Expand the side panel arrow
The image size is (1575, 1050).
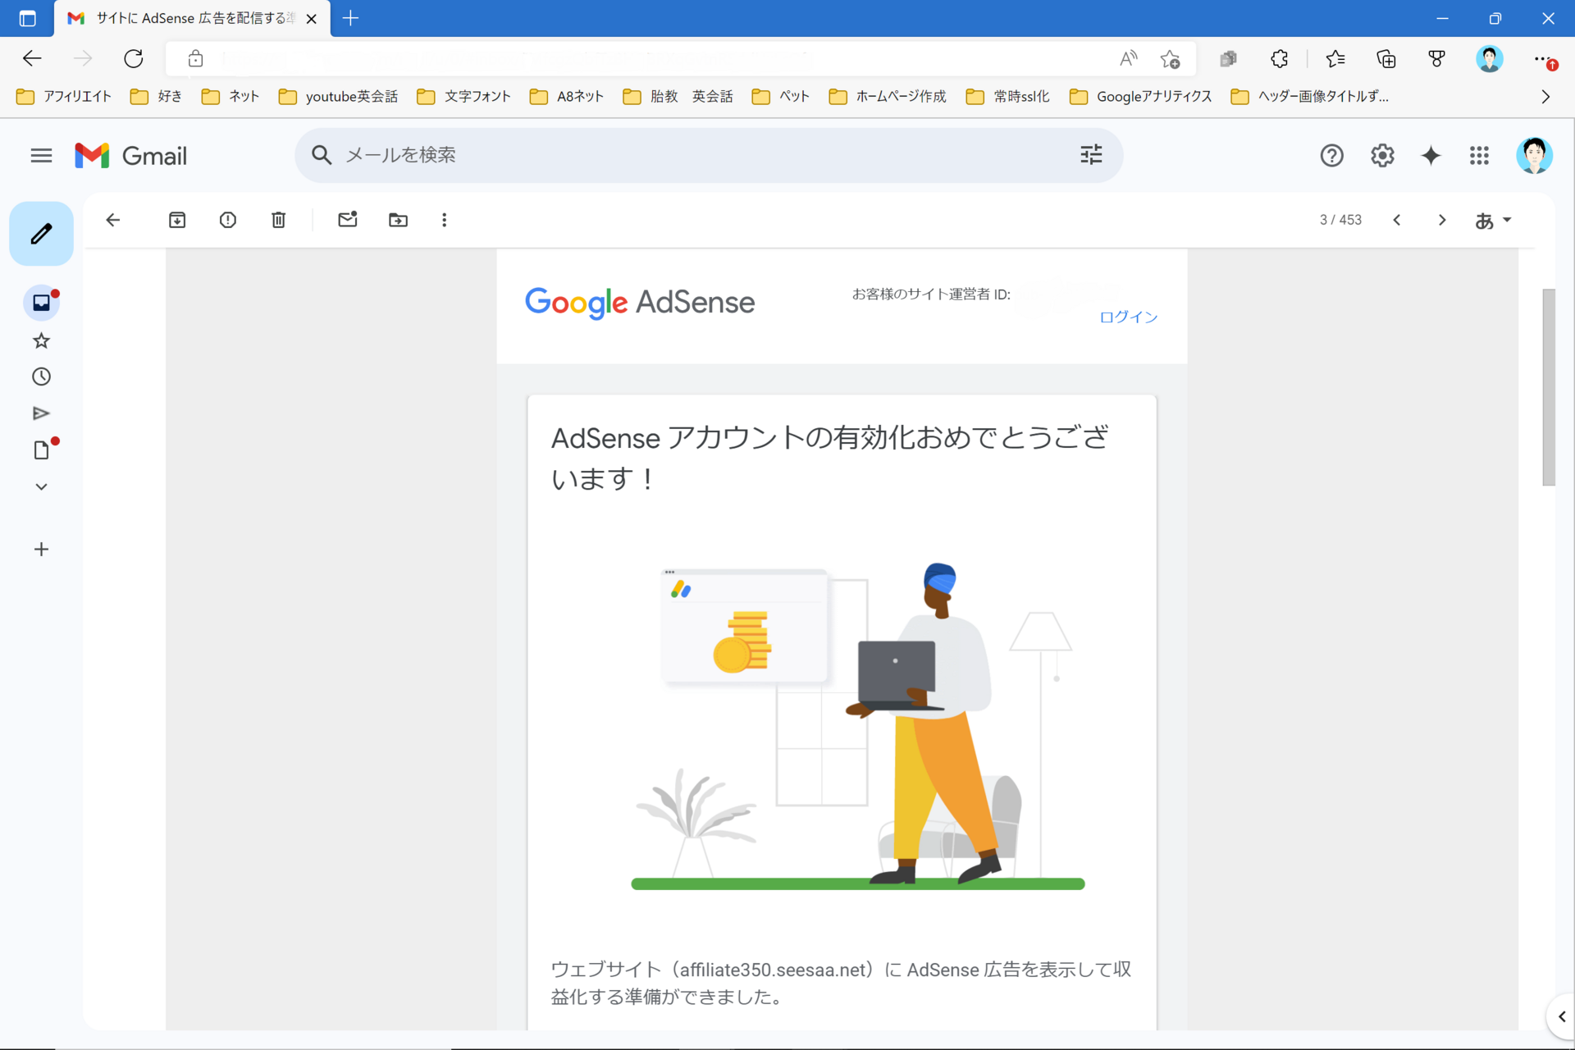tap(1561, 1016)
